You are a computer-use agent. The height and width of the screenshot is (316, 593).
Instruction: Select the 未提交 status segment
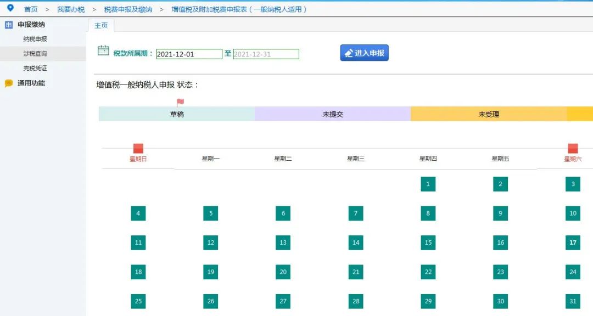click(333, 114)
